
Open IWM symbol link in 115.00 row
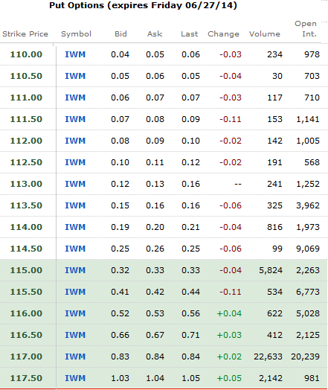point(75,270)
